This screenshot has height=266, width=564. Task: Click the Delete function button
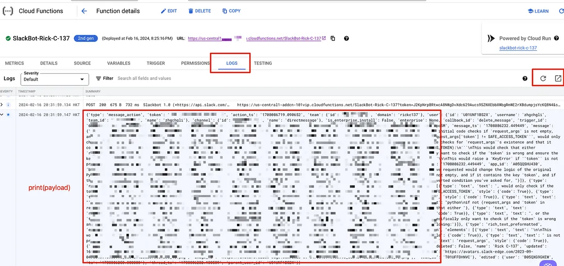click(x=199, y=11)
